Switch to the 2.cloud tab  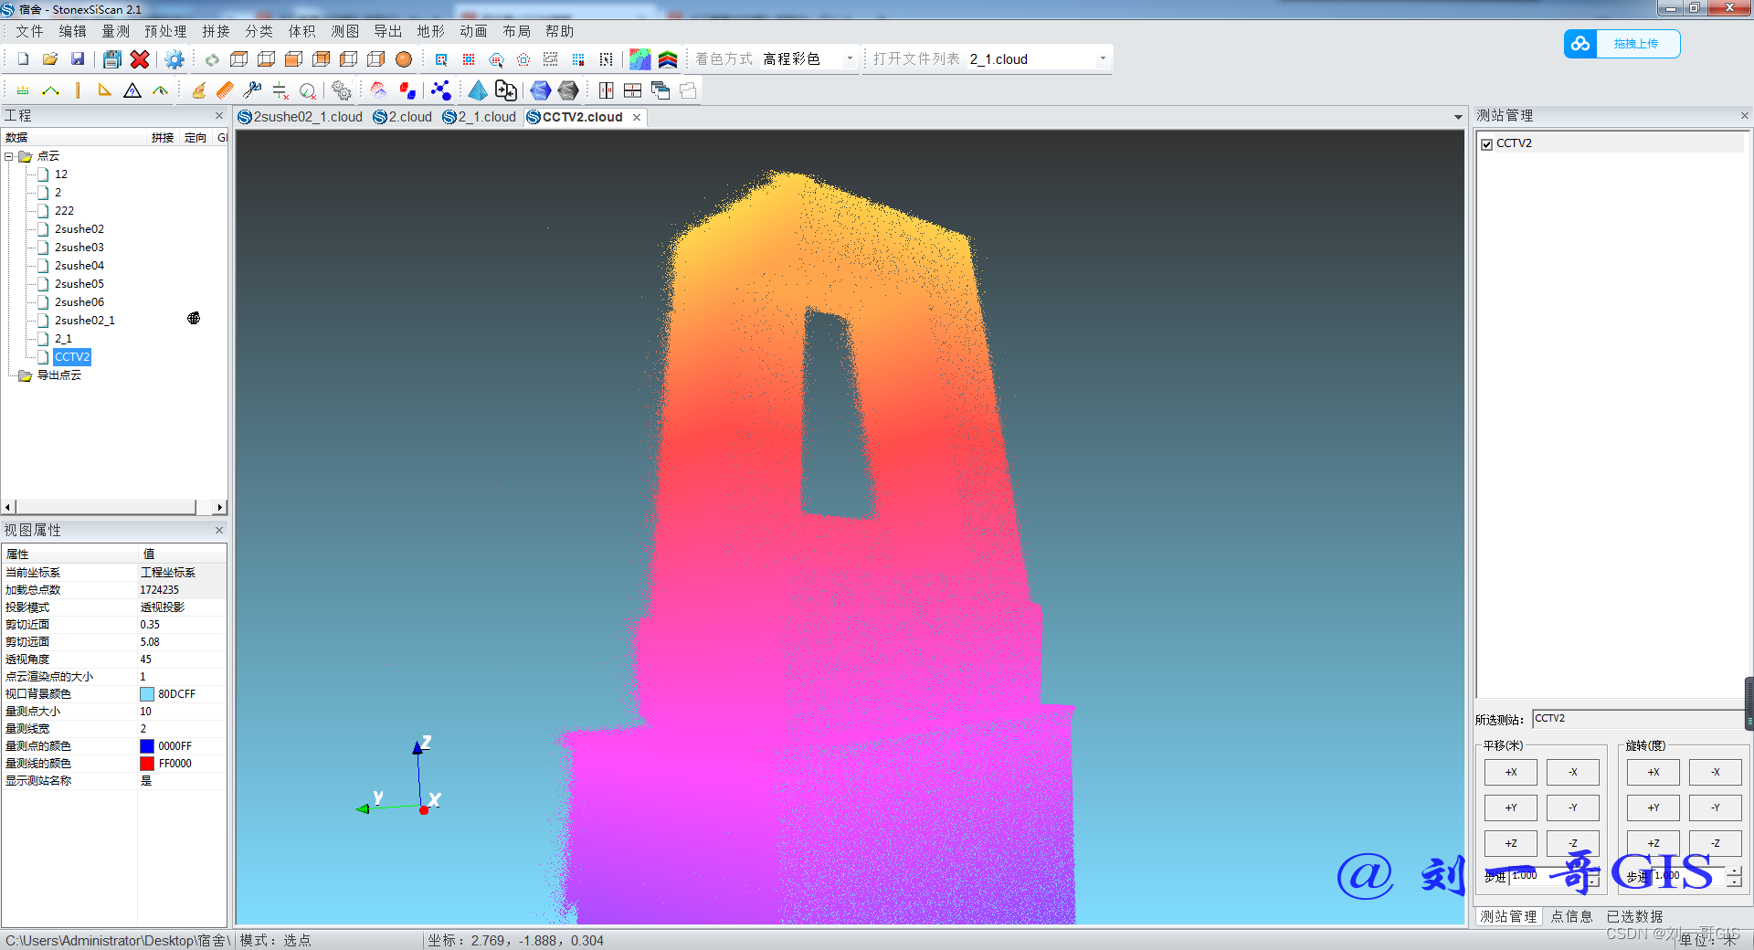point(402,117)
